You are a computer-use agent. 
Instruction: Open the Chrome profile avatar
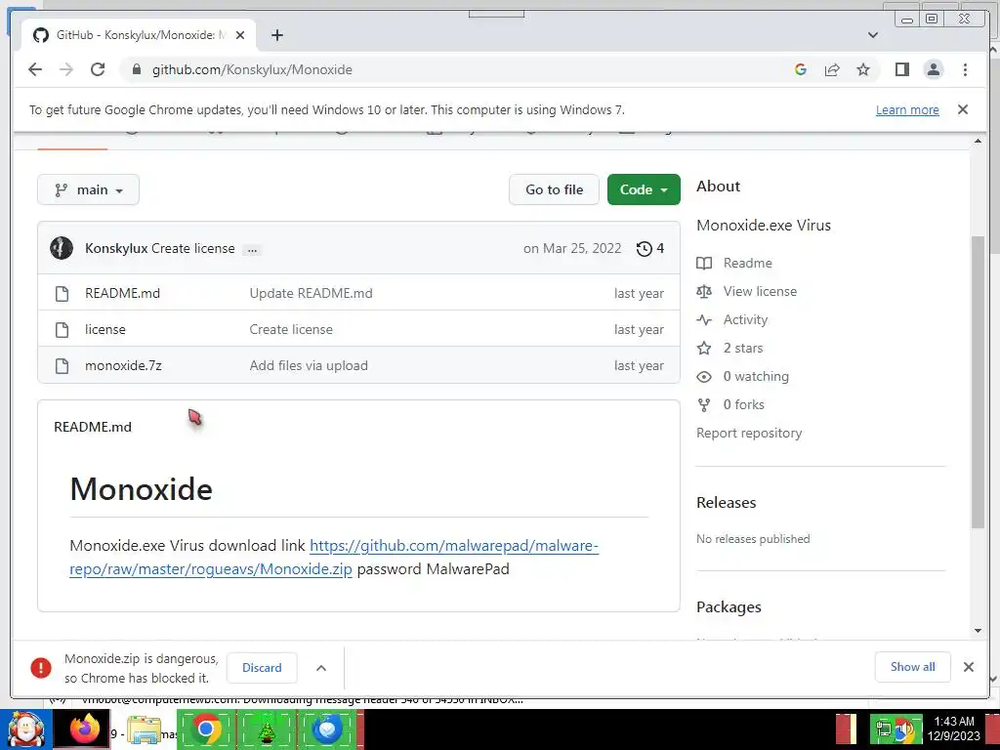(x=933, y=69)
